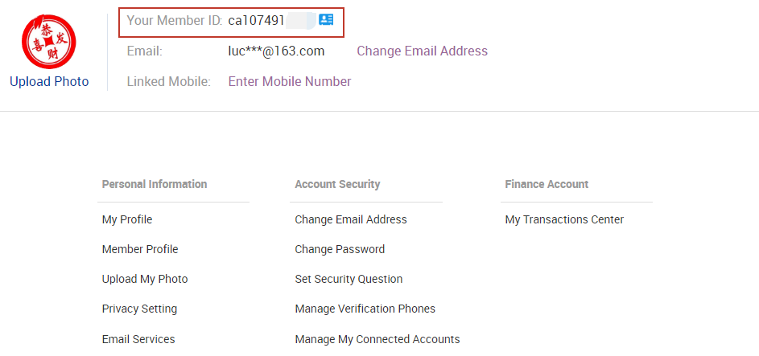The width and height of the screenshot is (759, 356).
Task: Select Change Email Address under Account Security
Action: click(x=351, y=219)
